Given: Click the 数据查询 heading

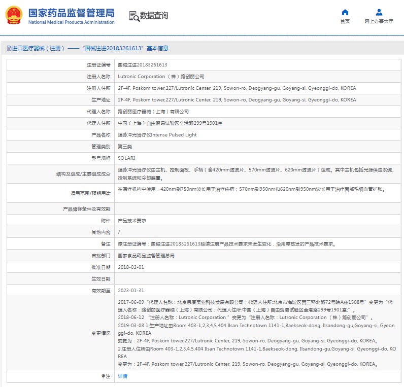Looking at the screenshot, I should (x=154, y=15).
